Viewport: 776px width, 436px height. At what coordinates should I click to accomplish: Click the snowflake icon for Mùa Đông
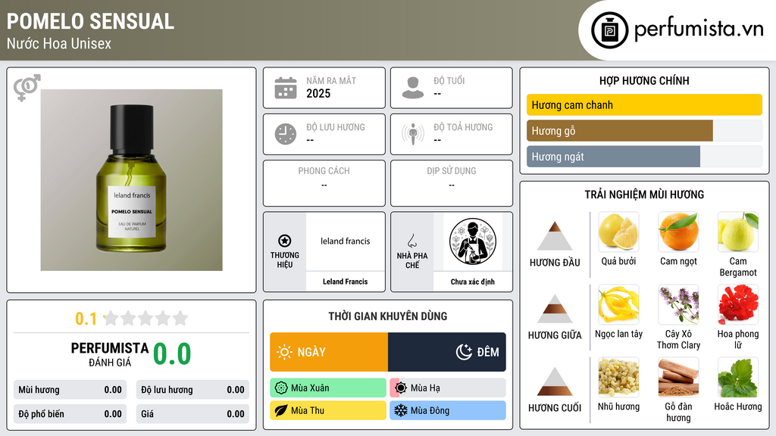pos(401,410)
